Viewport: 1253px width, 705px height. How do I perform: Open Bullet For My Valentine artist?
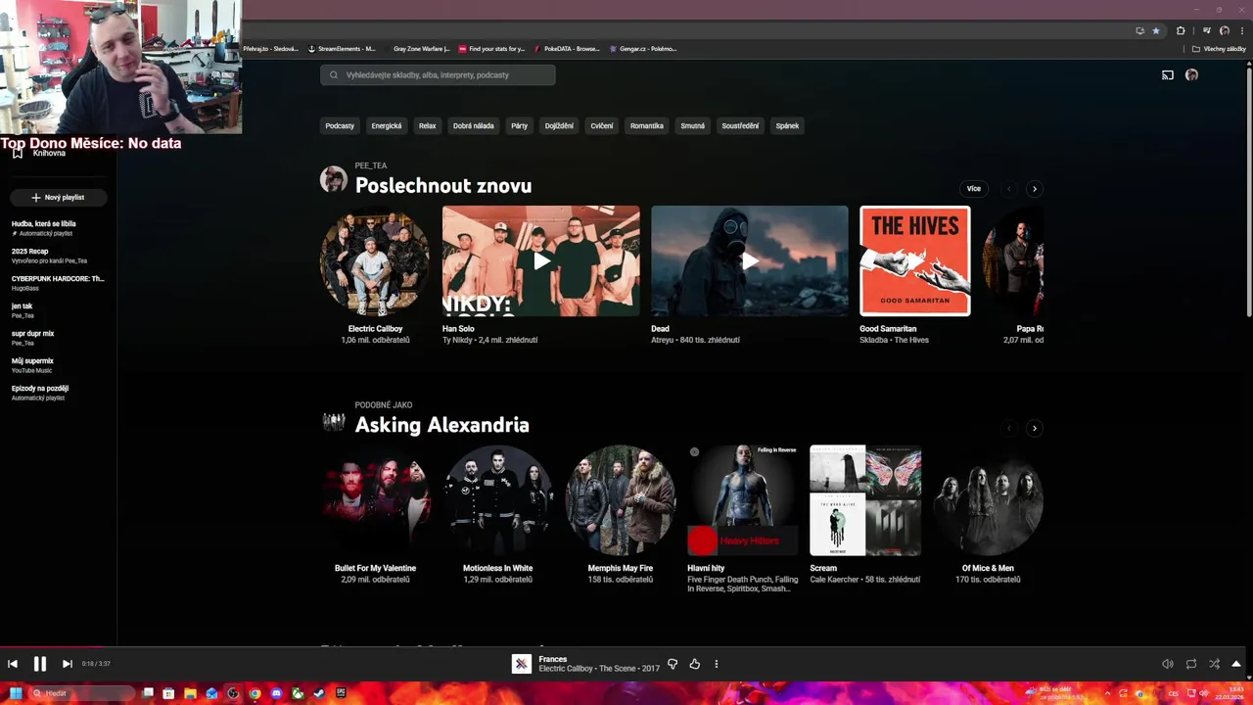click(375, 500)
